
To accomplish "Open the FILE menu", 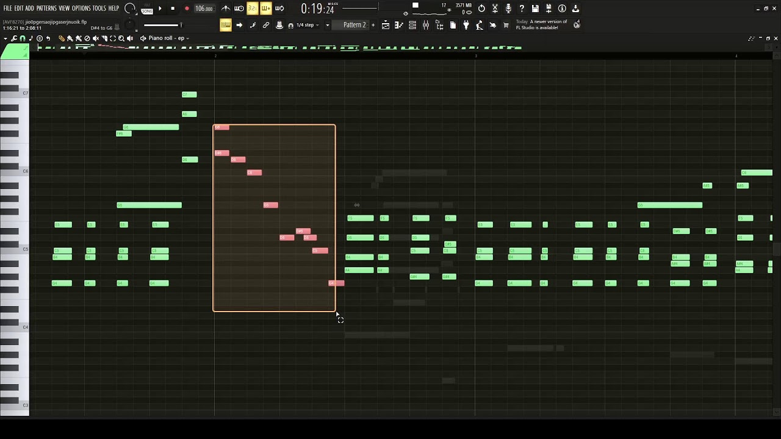I will click(7, 9).
